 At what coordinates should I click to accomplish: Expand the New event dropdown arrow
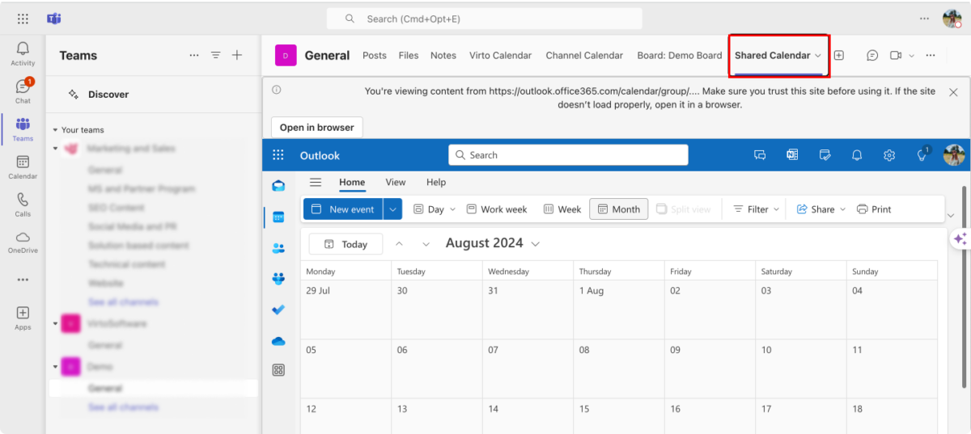[392, 209]
